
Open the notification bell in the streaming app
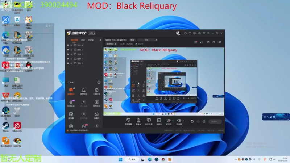(x=214, y=42)
